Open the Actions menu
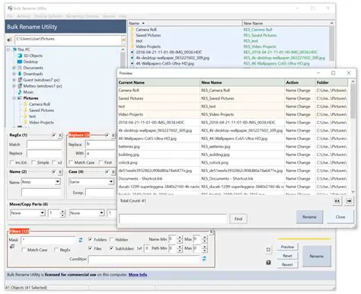The height and width of the screenshot is (294, 361). tap(24, 16)
